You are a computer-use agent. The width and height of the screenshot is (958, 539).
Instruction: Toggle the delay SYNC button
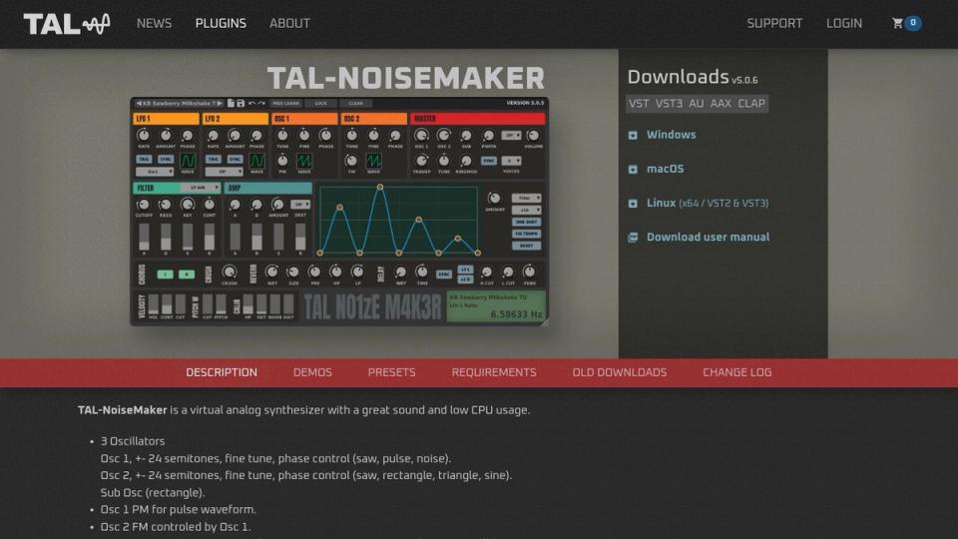443,274
